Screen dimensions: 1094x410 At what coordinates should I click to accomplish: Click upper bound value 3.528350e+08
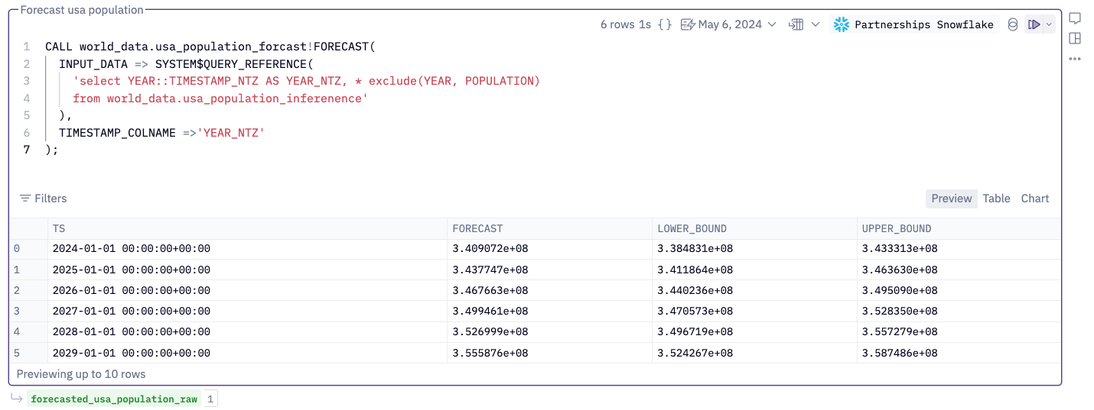pos(900,311)
